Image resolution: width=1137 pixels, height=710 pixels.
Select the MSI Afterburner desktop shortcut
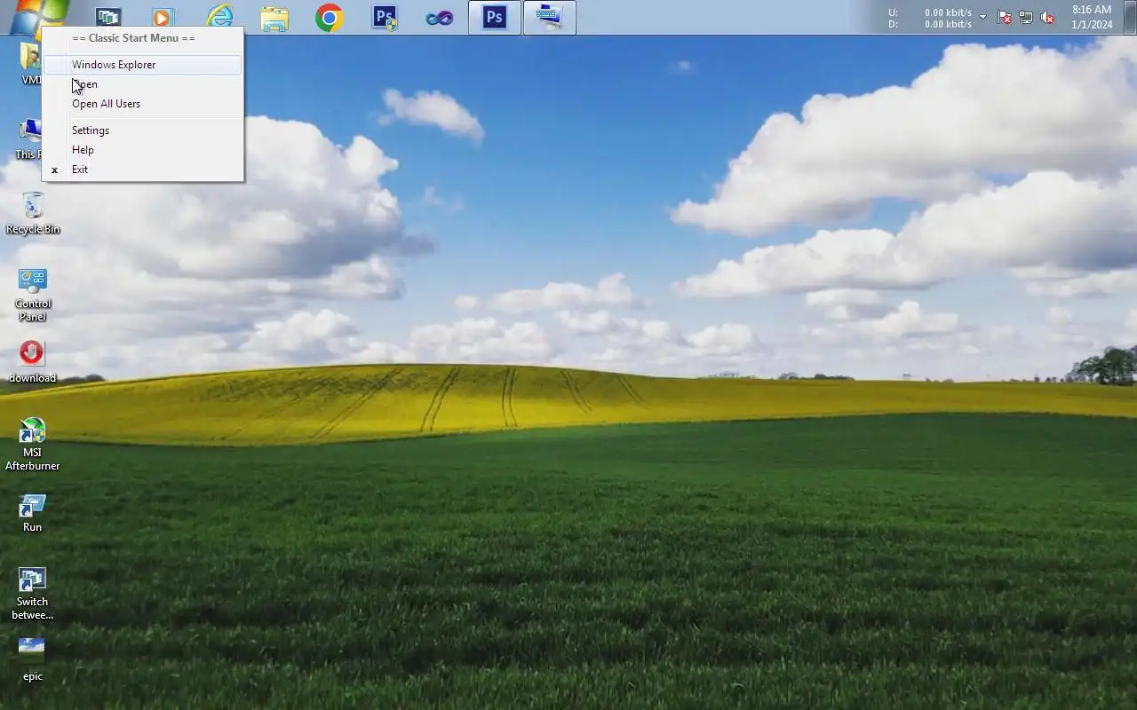(33, 444)
